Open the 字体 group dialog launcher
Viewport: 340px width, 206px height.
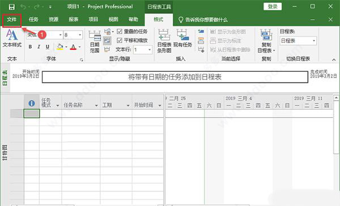(82, 60)
